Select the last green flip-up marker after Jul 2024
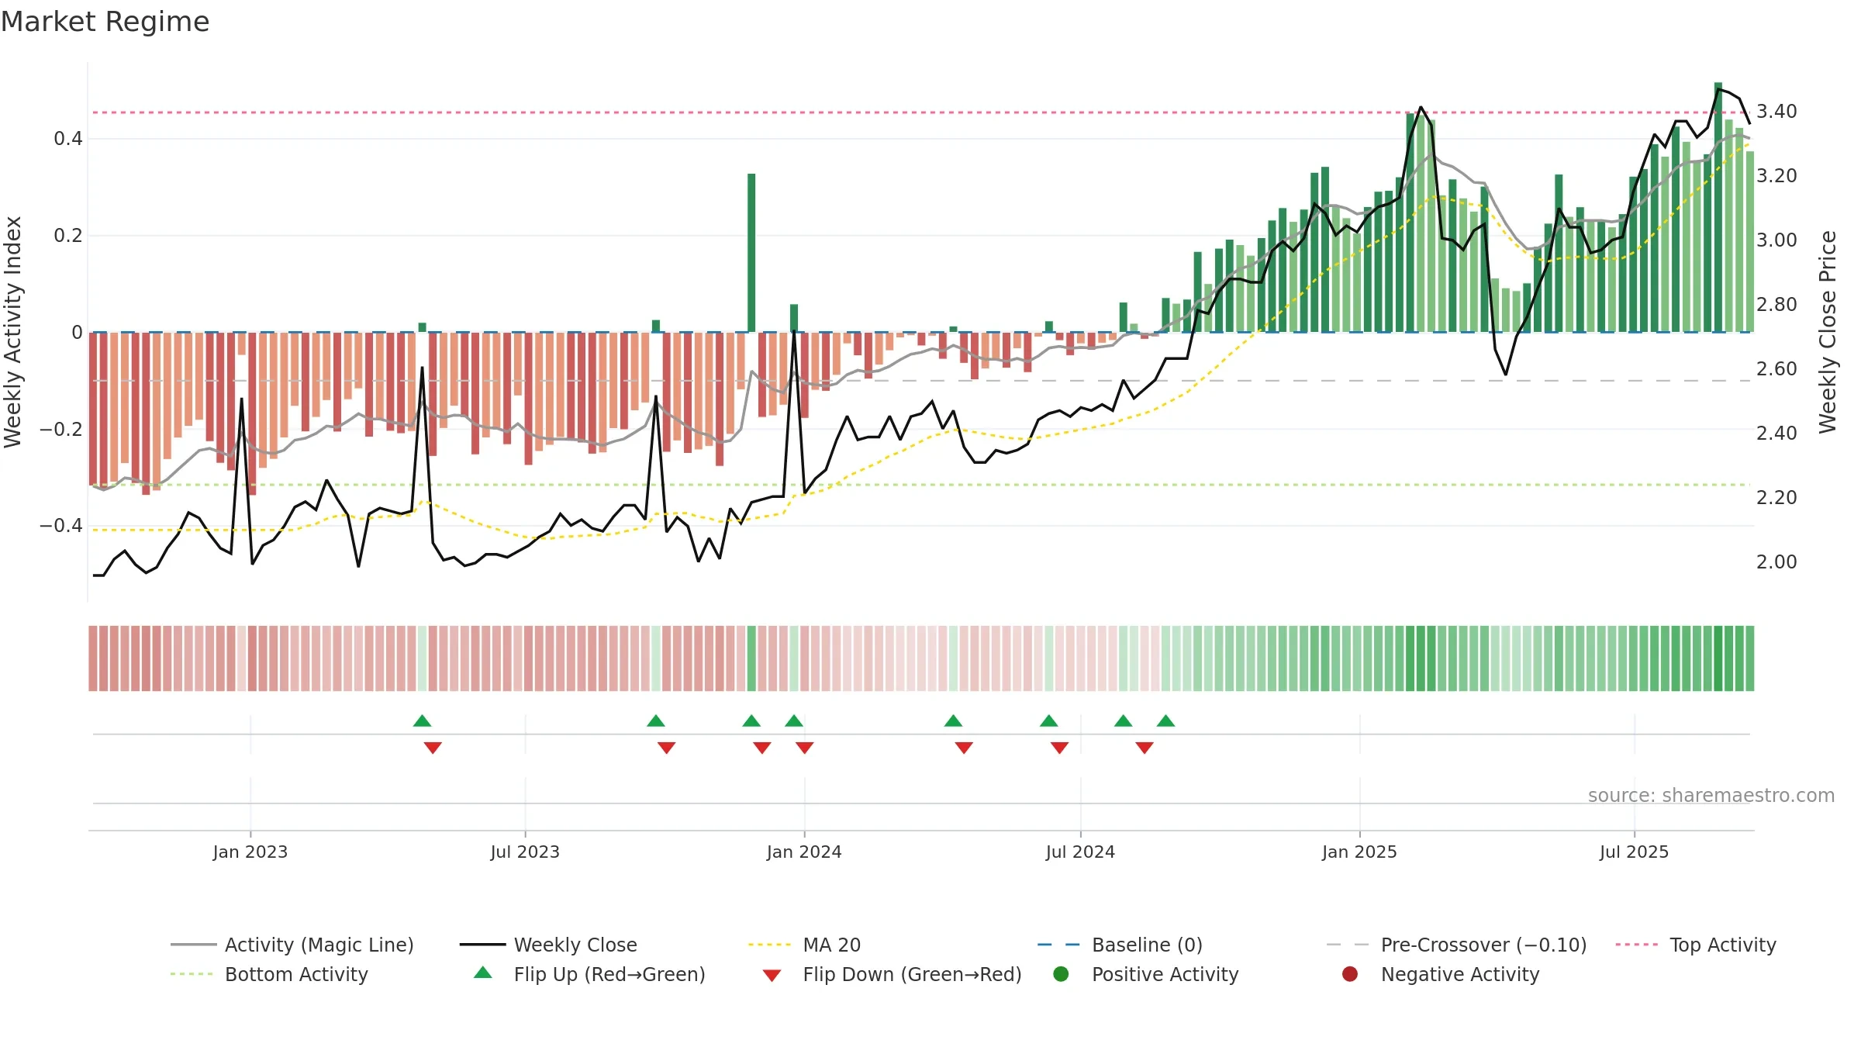The width and height of the screenshot is (1861, 1047). 1165,721
